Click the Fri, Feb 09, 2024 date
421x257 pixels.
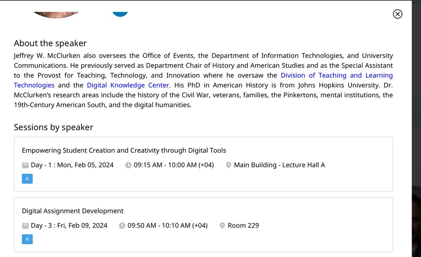(82, 226)
